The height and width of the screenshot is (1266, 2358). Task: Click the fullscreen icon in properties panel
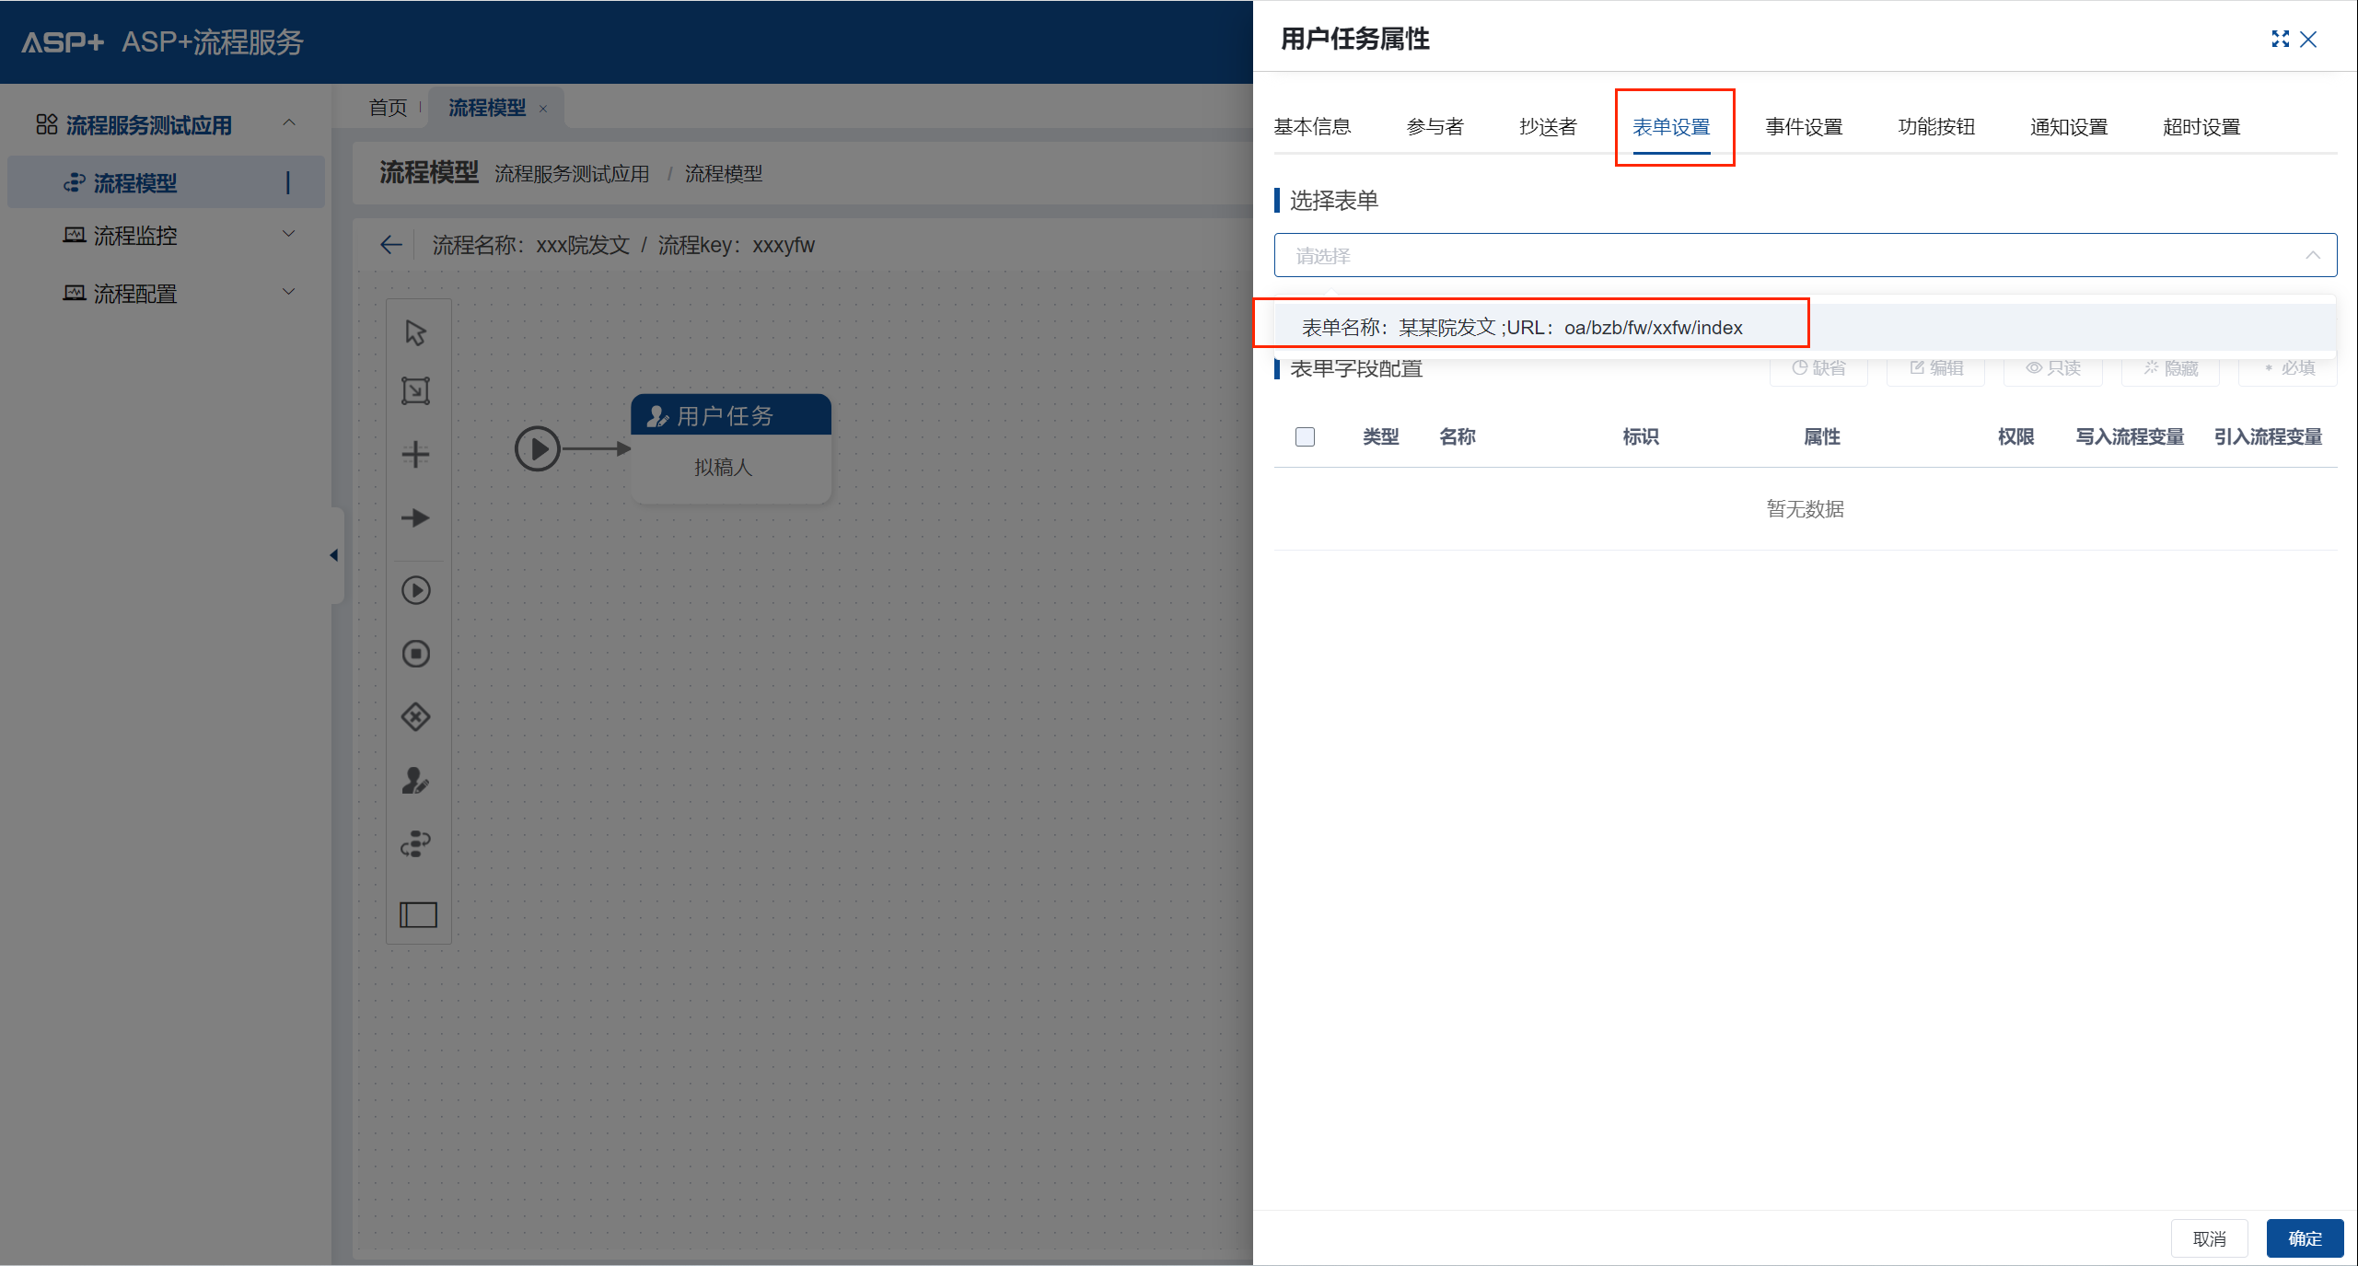2280,39
